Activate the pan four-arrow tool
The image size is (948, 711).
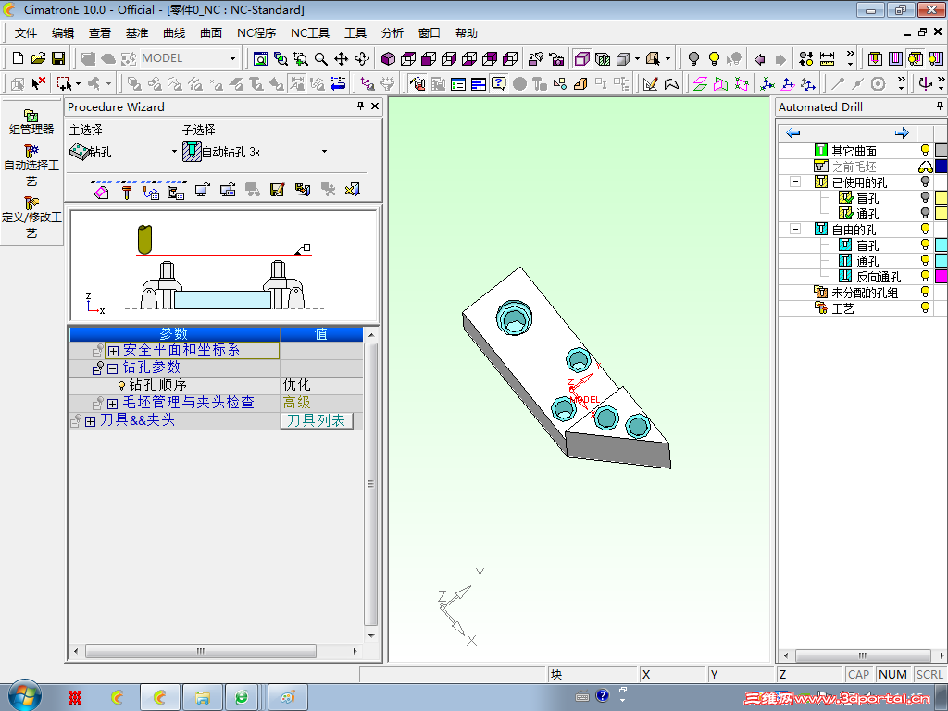click(341, 58)
